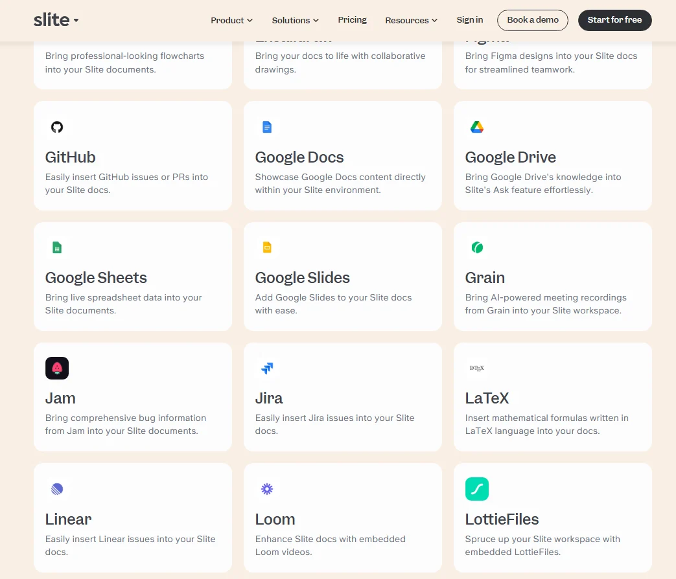This screenshot has width=676, height=579.
Task: Click 'Enhance Slite docs with embedded' description
Action: click(x=331, y=545)
